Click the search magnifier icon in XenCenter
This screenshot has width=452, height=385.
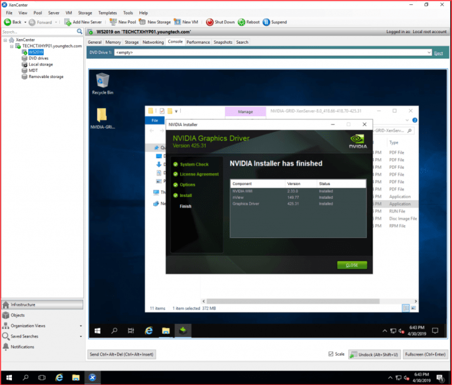pos(79,32)
